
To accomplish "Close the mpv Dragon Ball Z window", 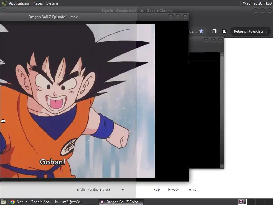I will 185,17.
